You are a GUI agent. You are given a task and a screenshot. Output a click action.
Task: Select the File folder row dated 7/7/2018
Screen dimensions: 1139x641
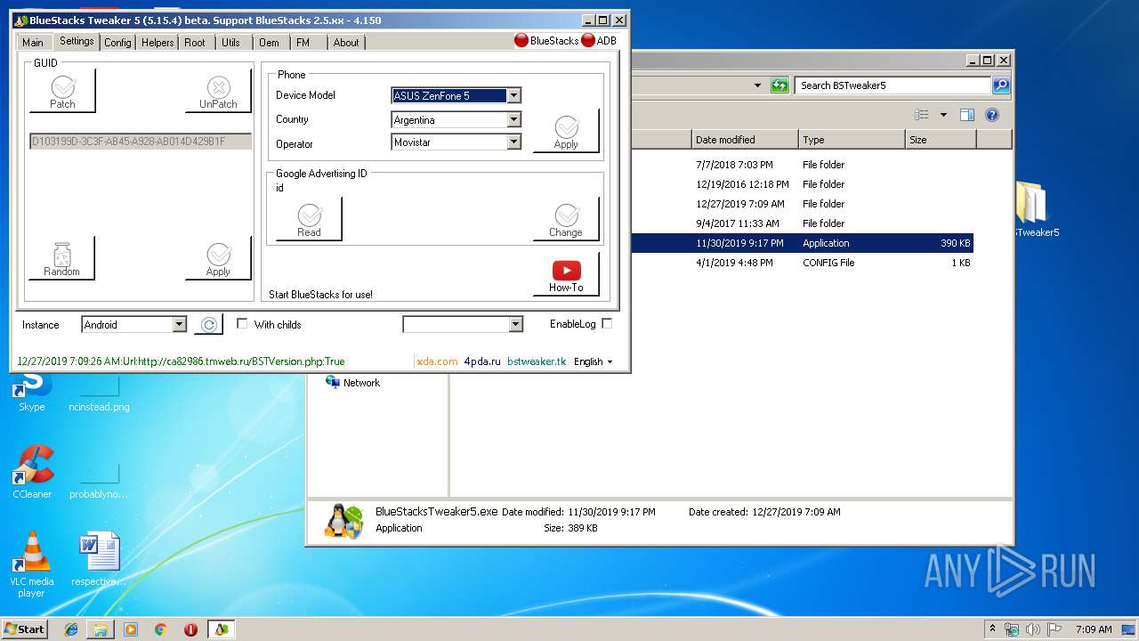click(x=803, y=165)
